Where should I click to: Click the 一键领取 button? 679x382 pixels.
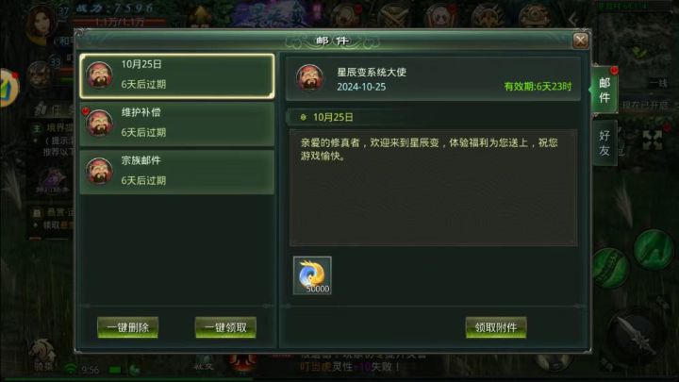225,327
